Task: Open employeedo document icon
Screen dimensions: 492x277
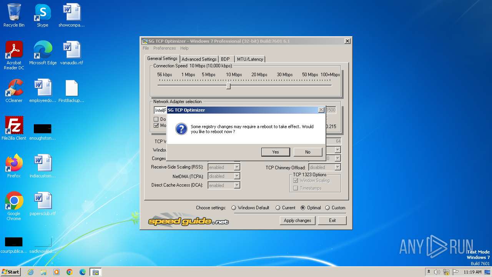Action: [43, 91]
